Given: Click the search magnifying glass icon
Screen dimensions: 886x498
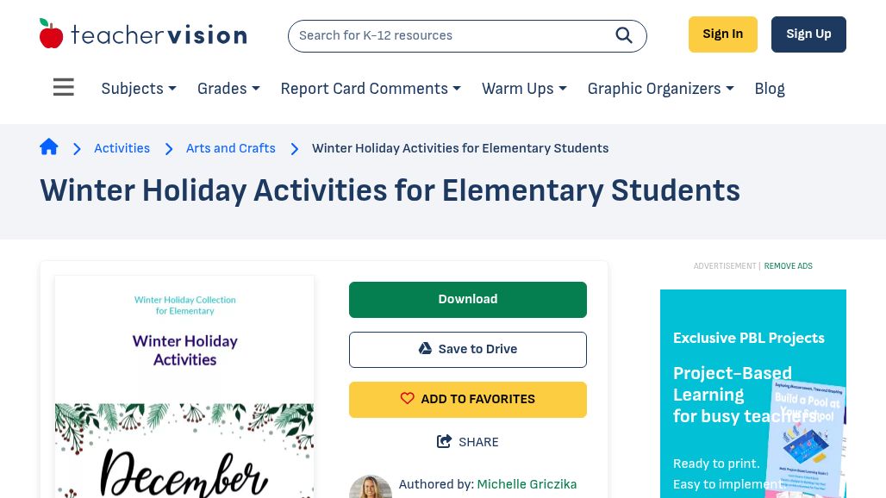Looking at the screenshot, I should [624, 35].
